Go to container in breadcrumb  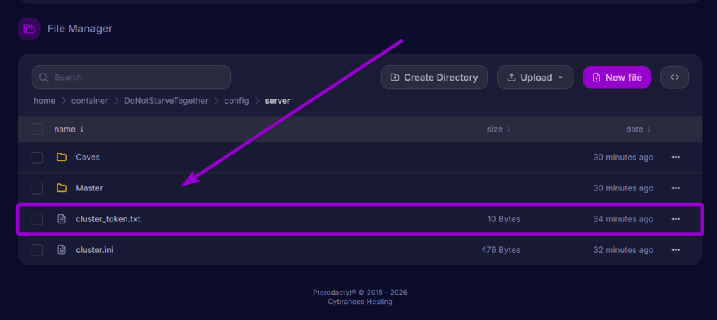point(90,101)
